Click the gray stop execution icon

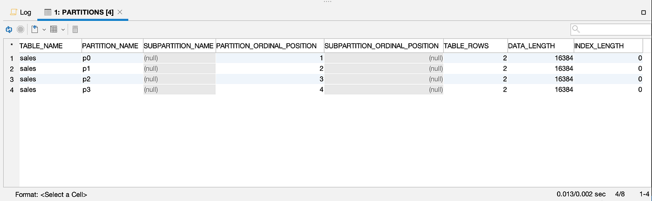click(x=20, y=29)
